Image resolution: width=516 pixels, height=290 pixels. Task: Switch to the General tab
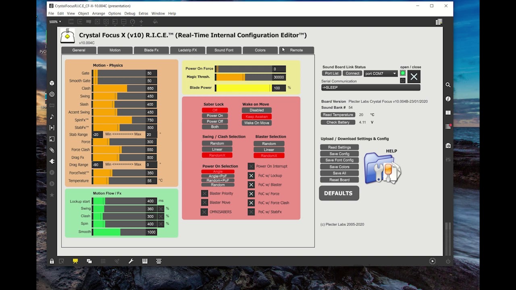click(79, 50)
